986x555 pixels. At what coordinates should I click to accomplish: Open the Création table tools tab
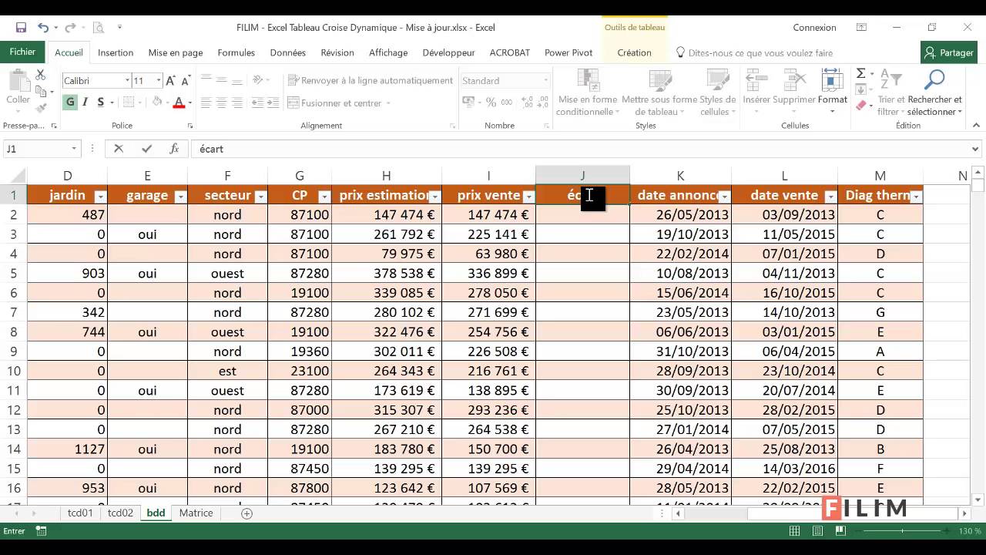[x=635, y=52]
